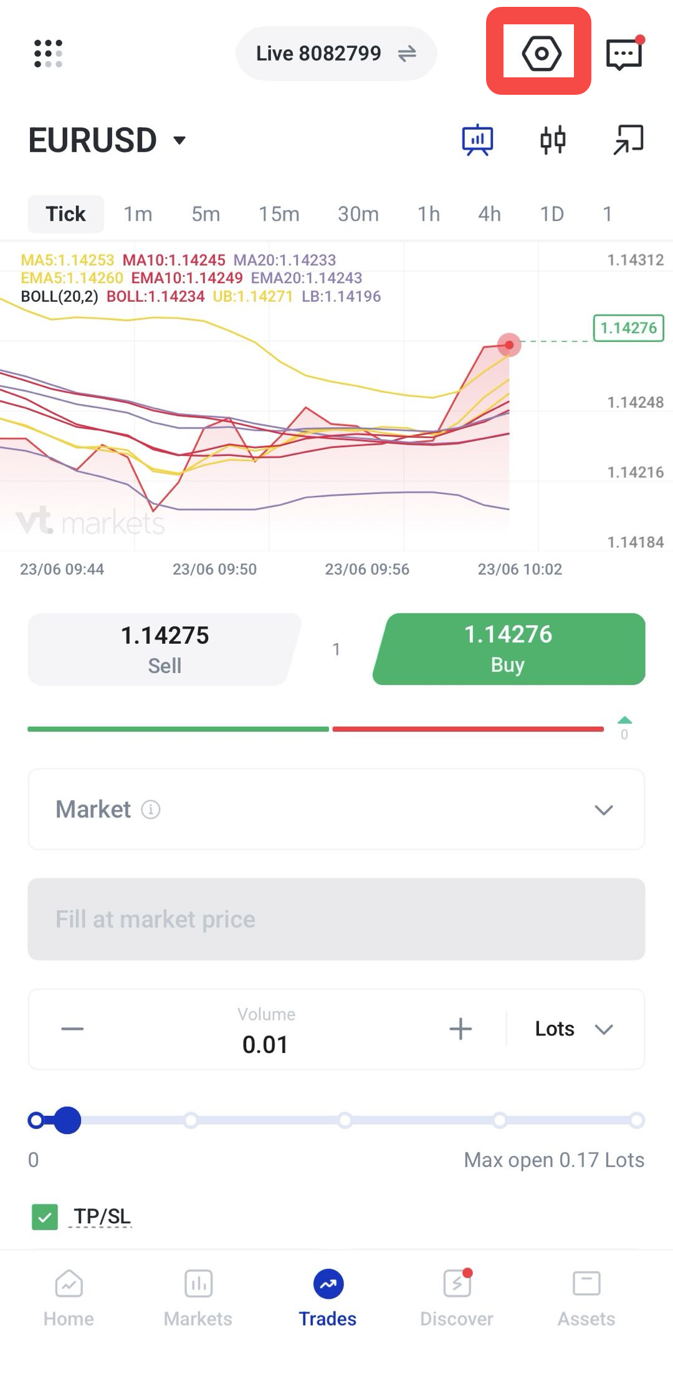Switch accounts via Live 8082799 arrows
Image resolution: width=673 pixels, height=1391 pixels.
point(407,54)
